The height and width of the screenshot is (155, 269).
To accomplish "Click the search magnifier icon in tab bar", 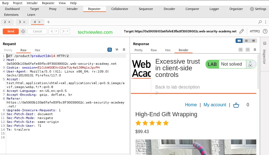I will tap(260, 22).
